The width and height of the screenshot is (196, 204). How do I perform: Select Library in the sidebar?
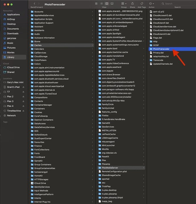pos(14,57)
